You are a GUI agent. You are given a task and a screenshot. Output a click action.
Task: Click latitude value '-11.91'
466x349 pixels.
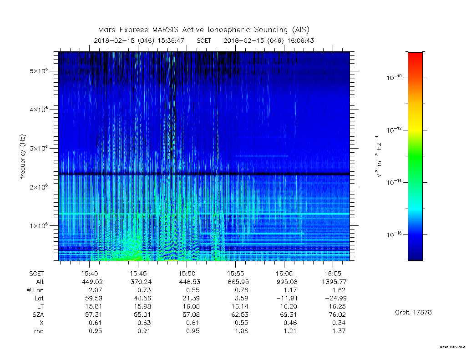click(286, 298)
